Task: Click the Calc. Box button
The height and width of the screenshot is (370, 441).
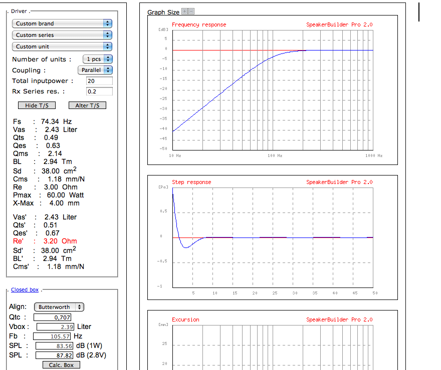Action: coord(61,365)
